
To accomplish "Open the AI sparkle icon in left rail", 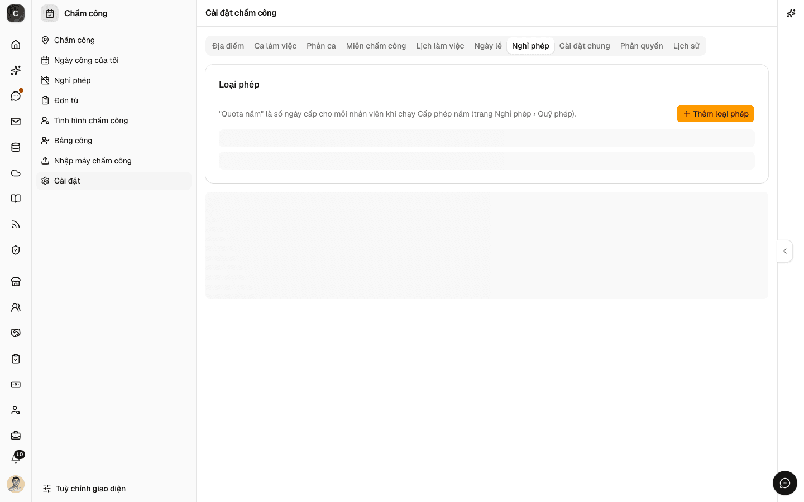I will tap(16, 70).
